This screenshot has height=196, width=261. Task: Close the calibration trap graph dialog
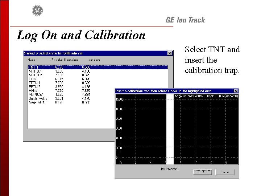(x=236, y=91)
